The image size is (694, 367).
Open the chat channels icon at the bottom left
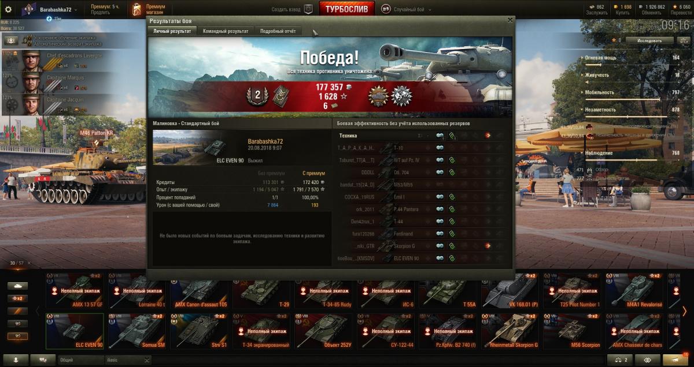click(43, 359)
